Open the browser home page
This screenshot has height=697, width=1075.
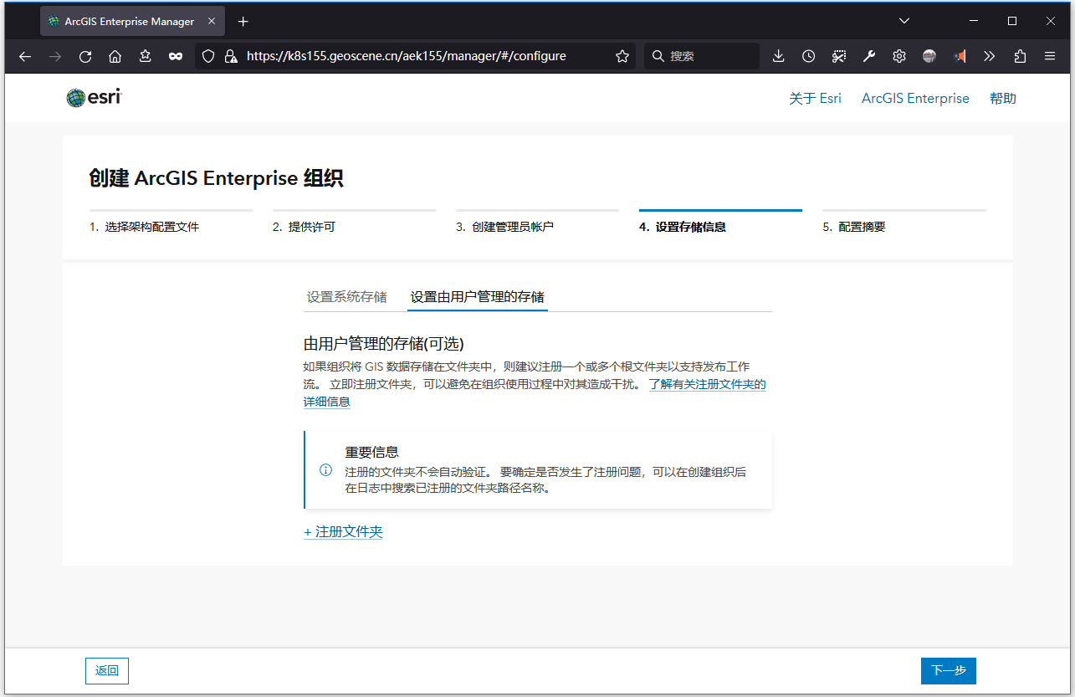pyautogui.click(x=115, y=56)
